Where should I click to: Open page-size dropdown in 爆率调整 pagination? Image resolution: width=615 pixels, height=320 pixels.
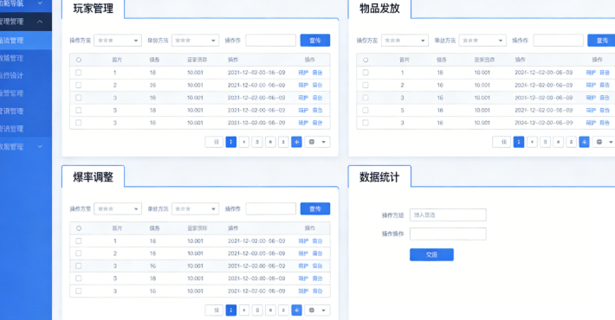pos(317,310)
